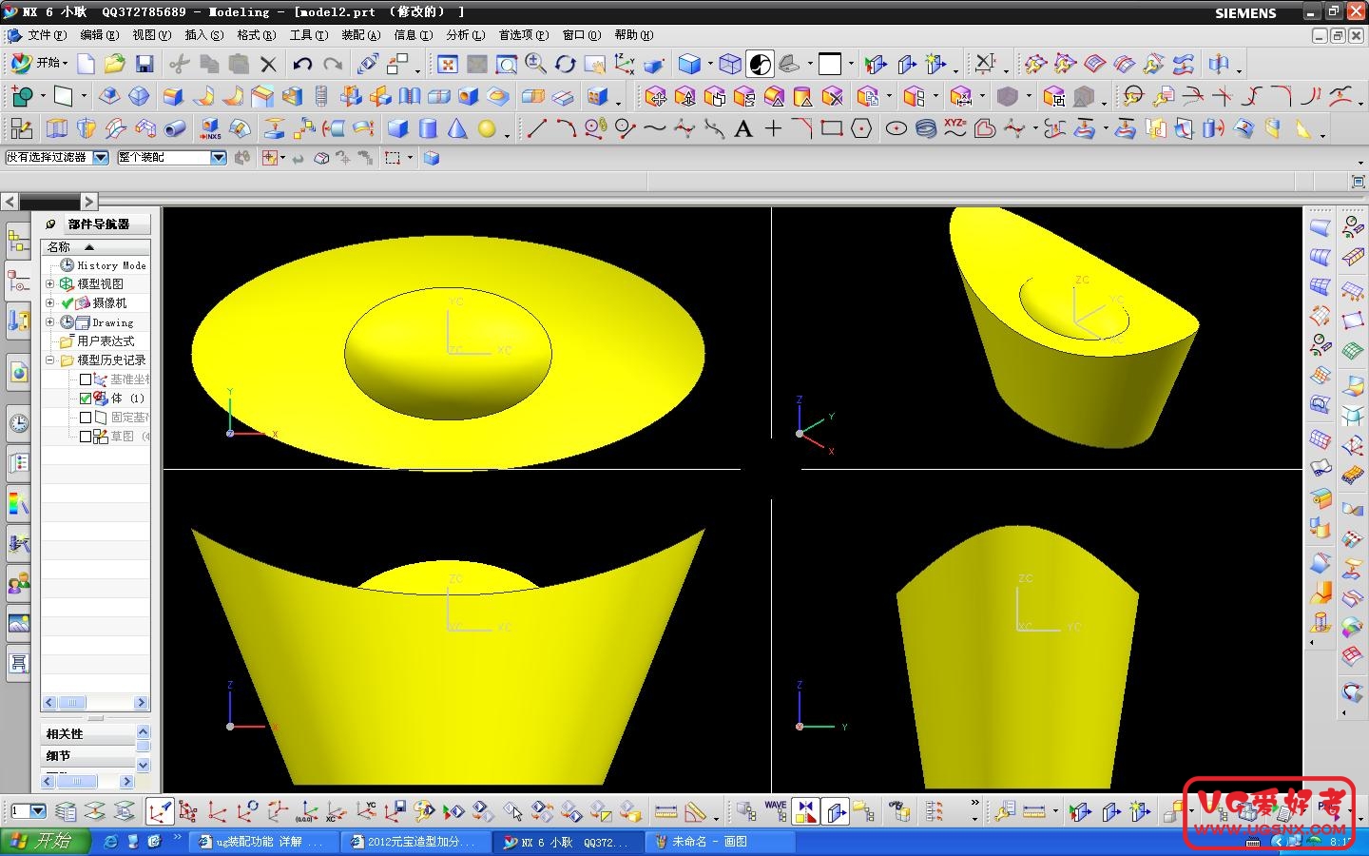The height and width of the screenshot is (856, 1369).
Task: Click the Point plus-sign tool
Action: [773, 128]
